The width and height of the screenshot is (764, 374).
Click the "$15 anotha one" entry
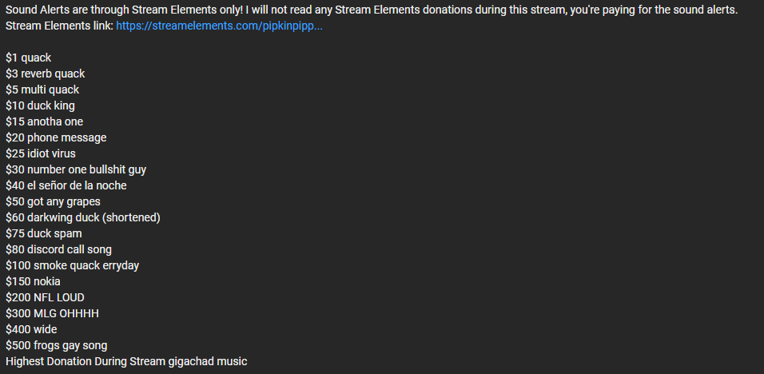(44, 121)
